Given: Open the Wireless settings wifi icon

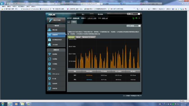Looking at the screenshot, I should coord(49,54).
